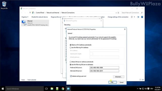Image resolution: width=162 pixels, height=91 pixels.
Task: Click Change settings of this connection
Action: pyautogui.click(x=118, y=17)
